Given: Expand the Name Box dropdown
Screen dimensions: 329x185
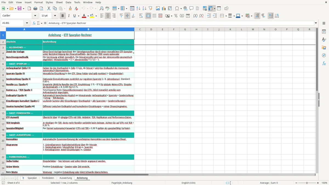Looking at the screenshot, I should (27, 23).
